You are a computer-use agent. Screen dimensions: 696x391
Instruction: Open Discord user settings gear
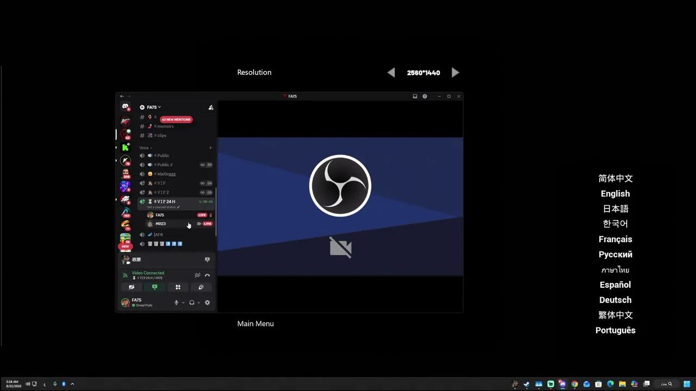[x=207, y=303]
